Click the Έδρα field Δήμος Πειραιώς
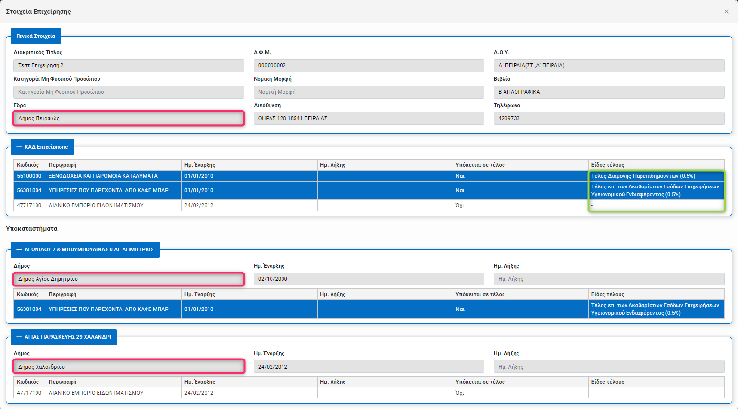 129,118
